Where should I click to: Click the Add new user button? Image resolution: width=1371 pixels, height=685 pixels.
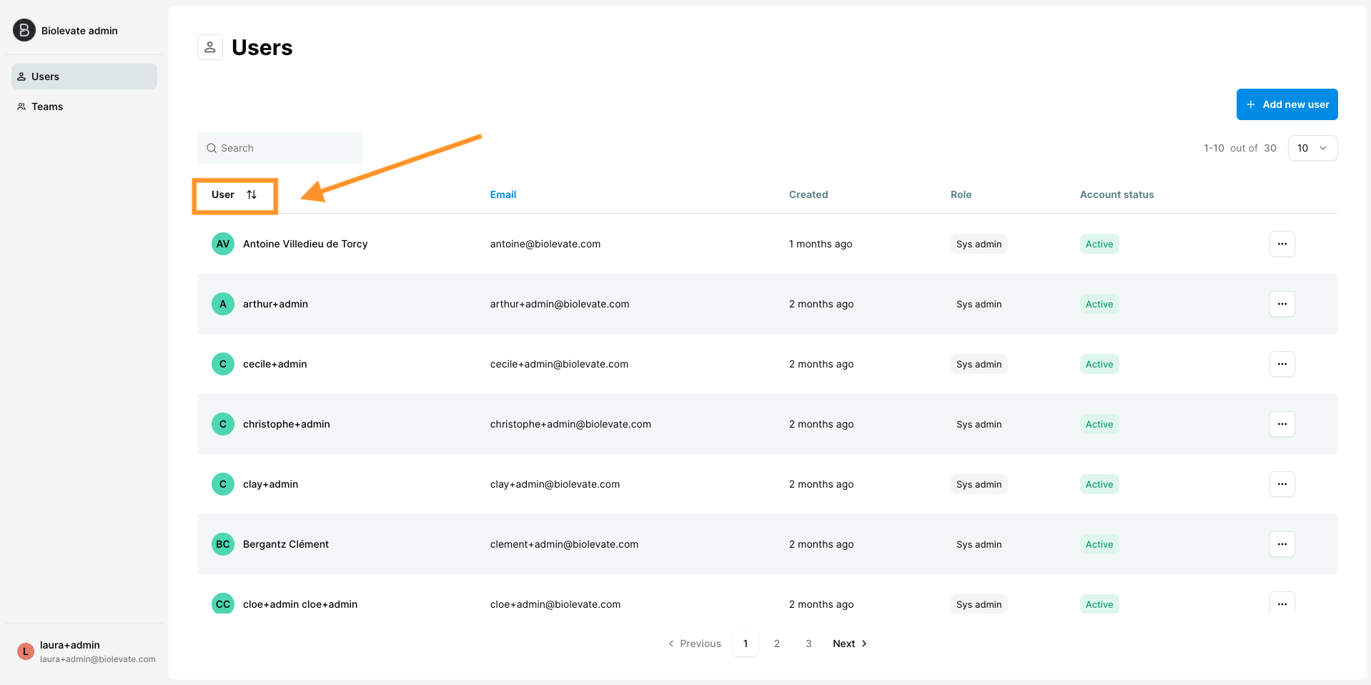(1287, 104)
